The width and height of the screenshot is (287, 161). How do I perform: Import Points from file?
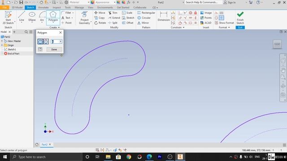206,18
